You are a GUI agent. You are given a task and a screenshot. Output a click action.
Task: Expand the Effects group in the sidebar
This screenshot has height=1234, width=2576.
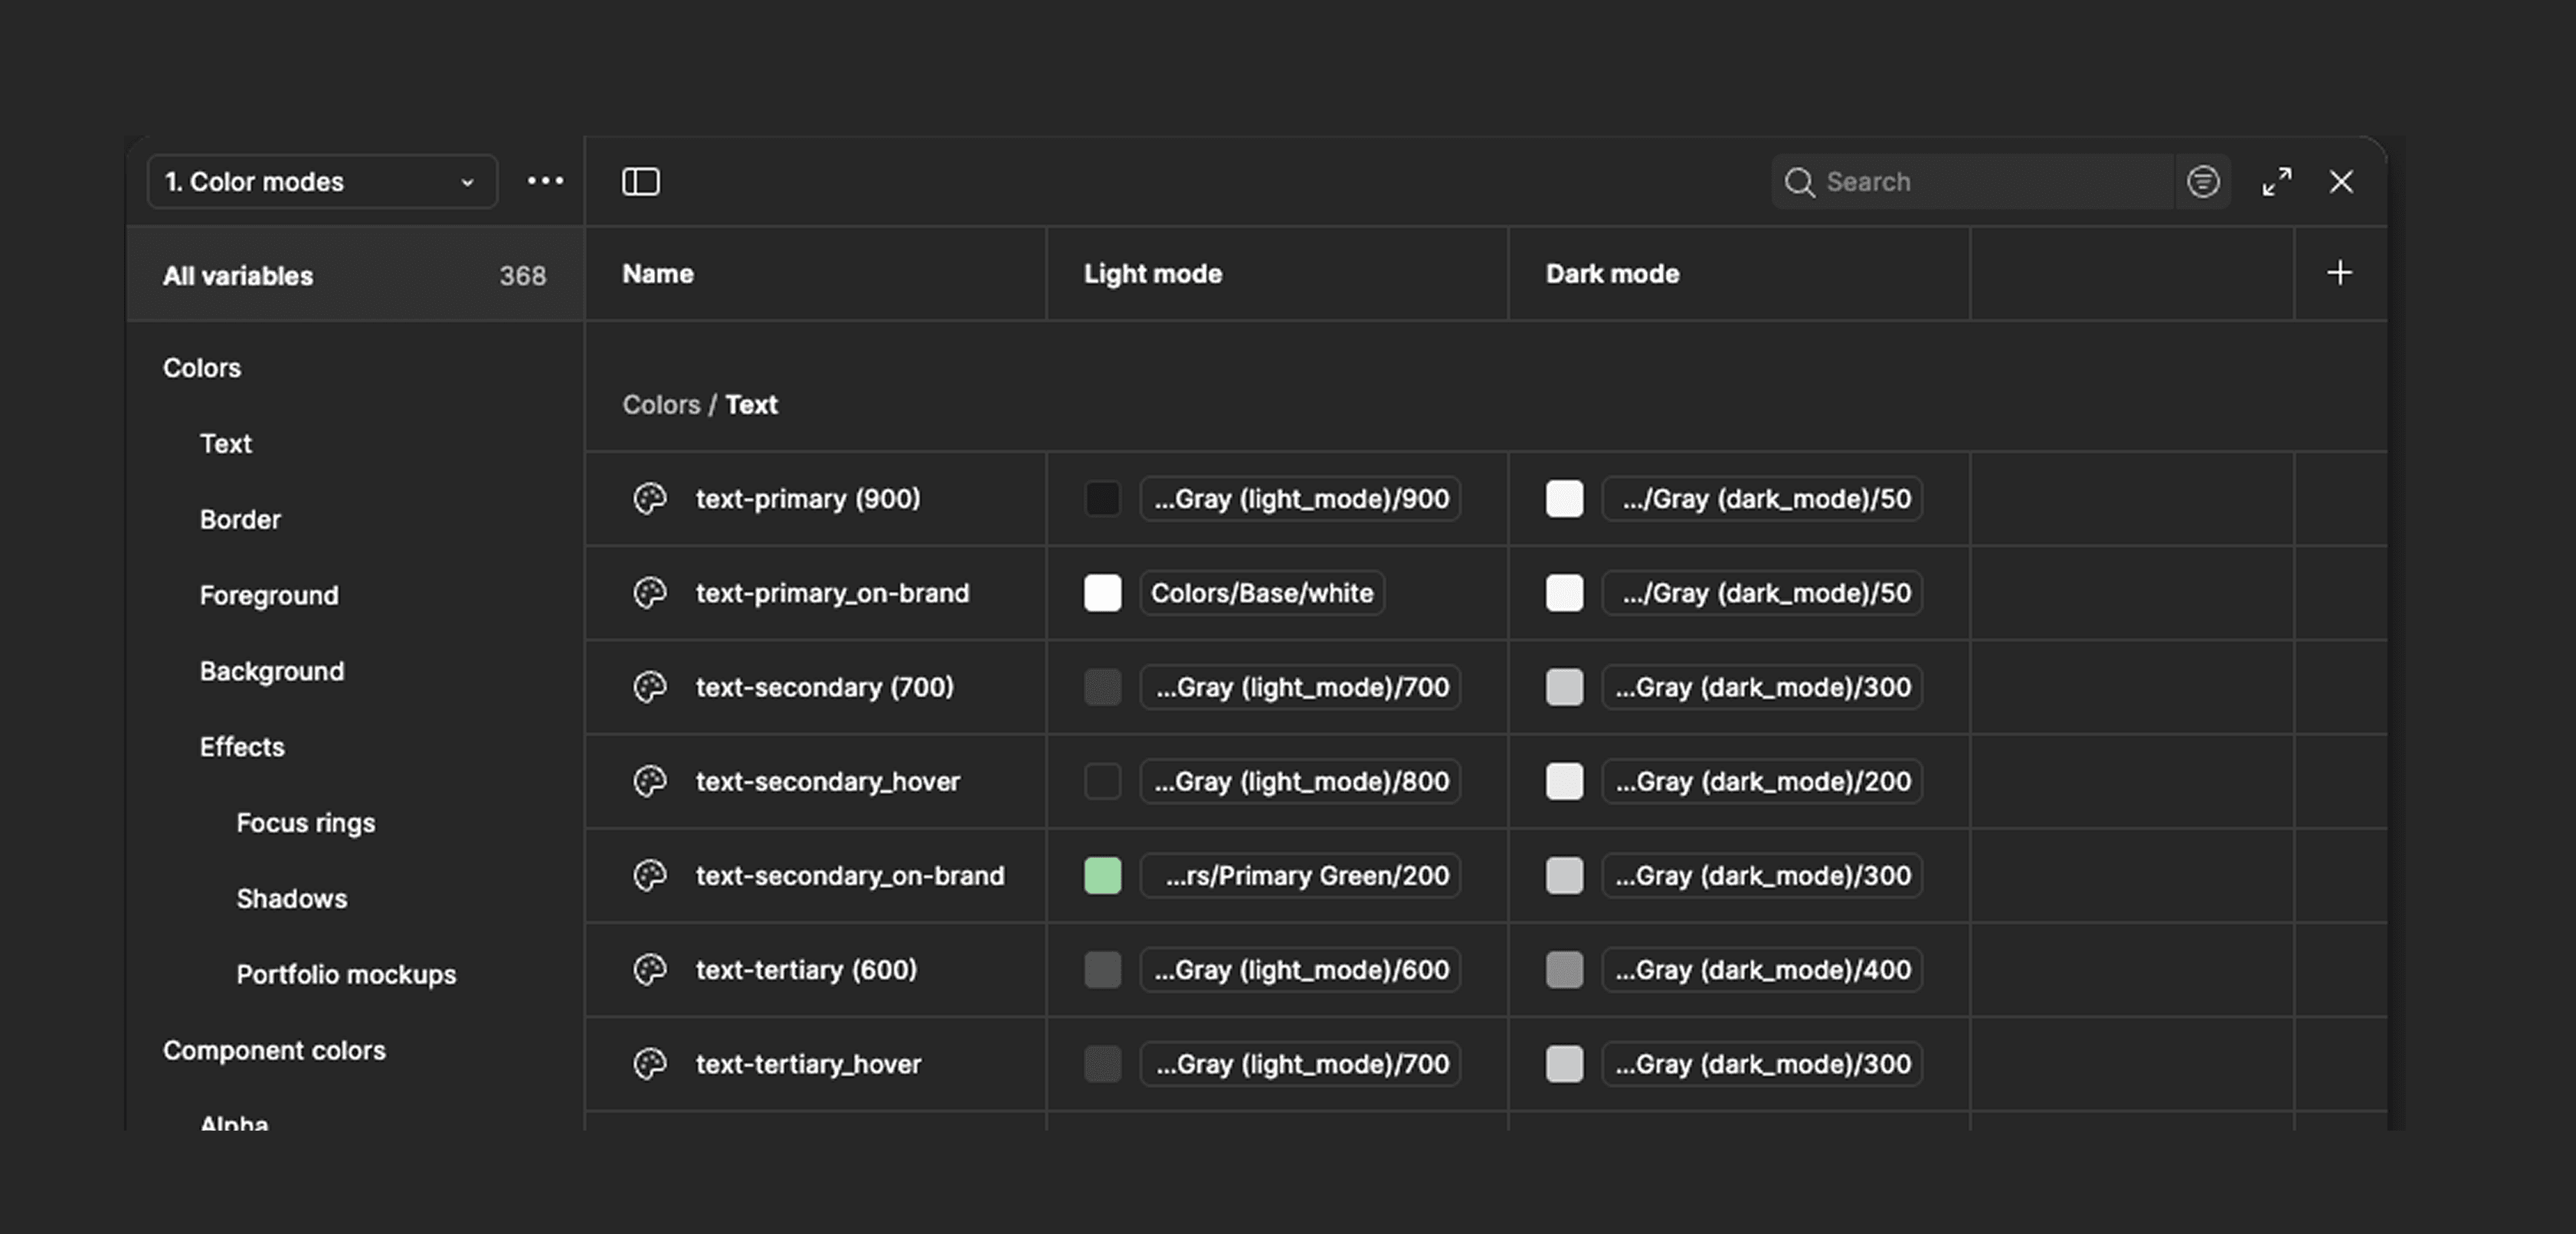pyautogui.click(x=241, y=746)
